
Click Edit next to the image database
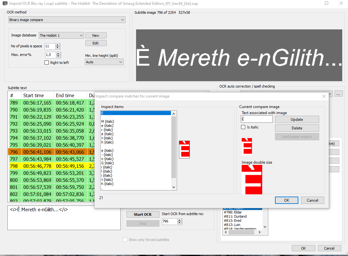coord(96,43)
